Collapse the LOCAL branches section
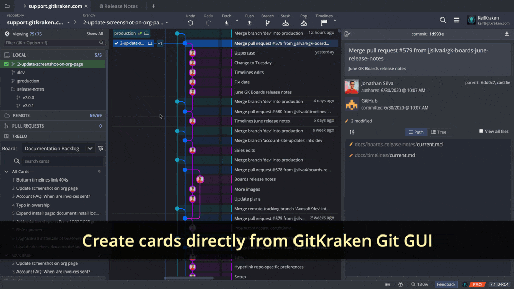Screen dimensions: 514x289 coord(52,55)
